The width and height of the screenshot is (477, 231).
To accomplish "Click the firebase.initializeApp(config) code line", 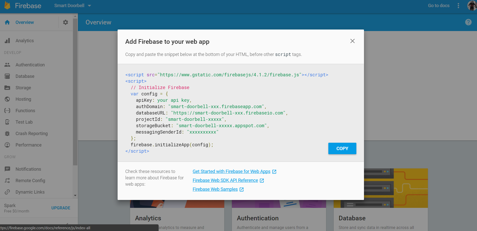I will pos(172,145).
